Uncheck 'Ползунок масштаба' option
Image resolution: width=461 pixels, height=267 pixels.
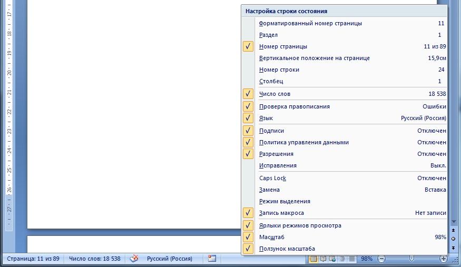[x=344, y=249]
